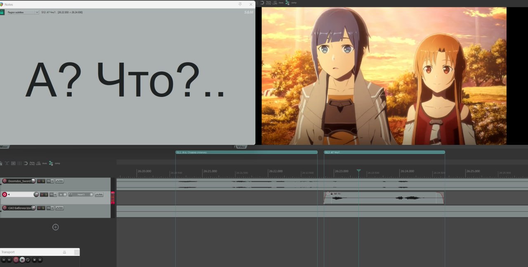Toggle snap magnet icon in track toolbar
The height and width of the screenshot is (267, 528).
coord(26,163)
